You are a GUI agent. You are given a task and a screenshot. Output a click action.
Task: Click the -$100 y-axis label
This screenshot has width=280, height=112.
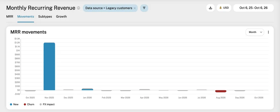click(x=17, y=94)
